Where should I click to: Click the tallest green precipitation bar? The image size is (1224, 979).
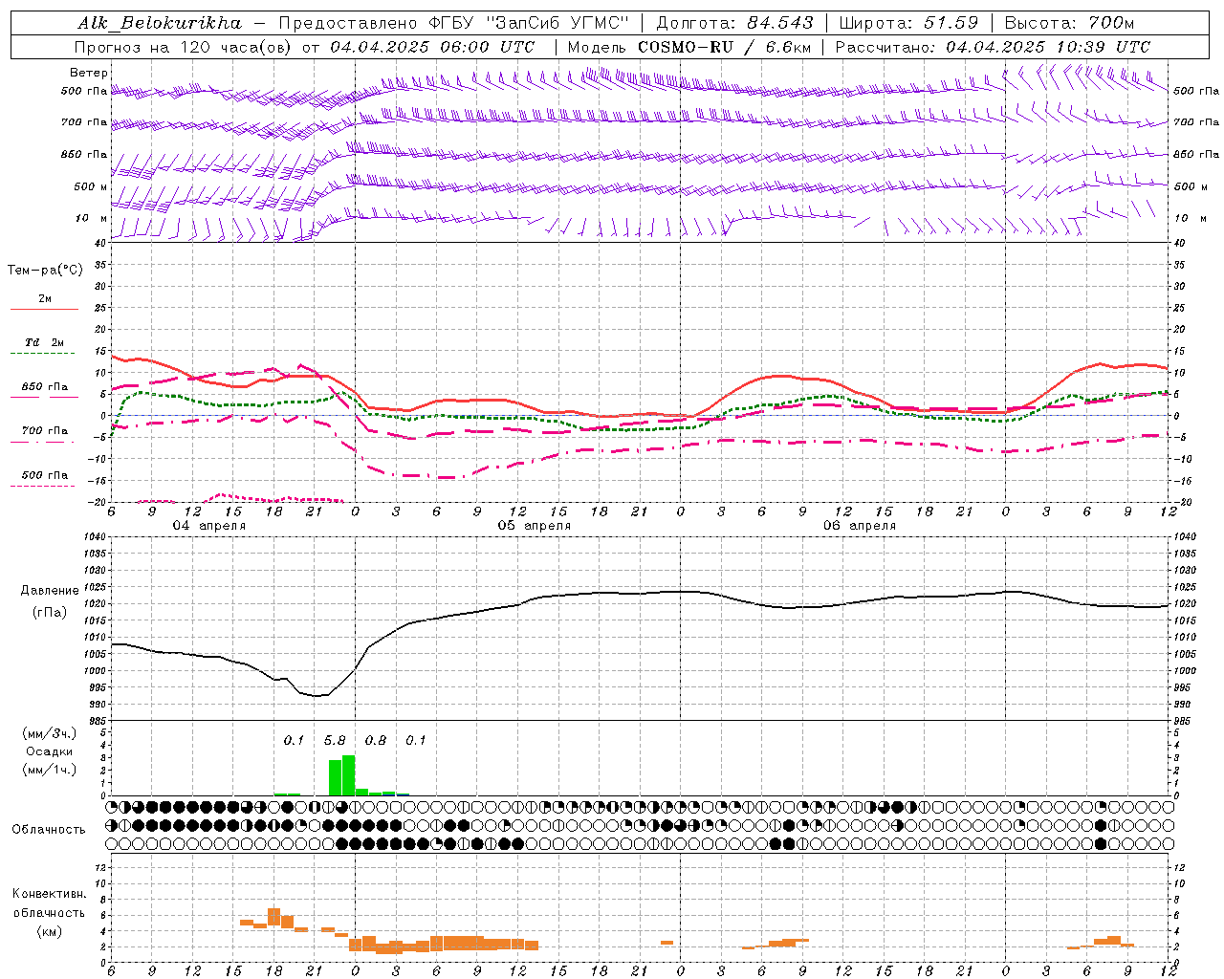tap(348, 775)
